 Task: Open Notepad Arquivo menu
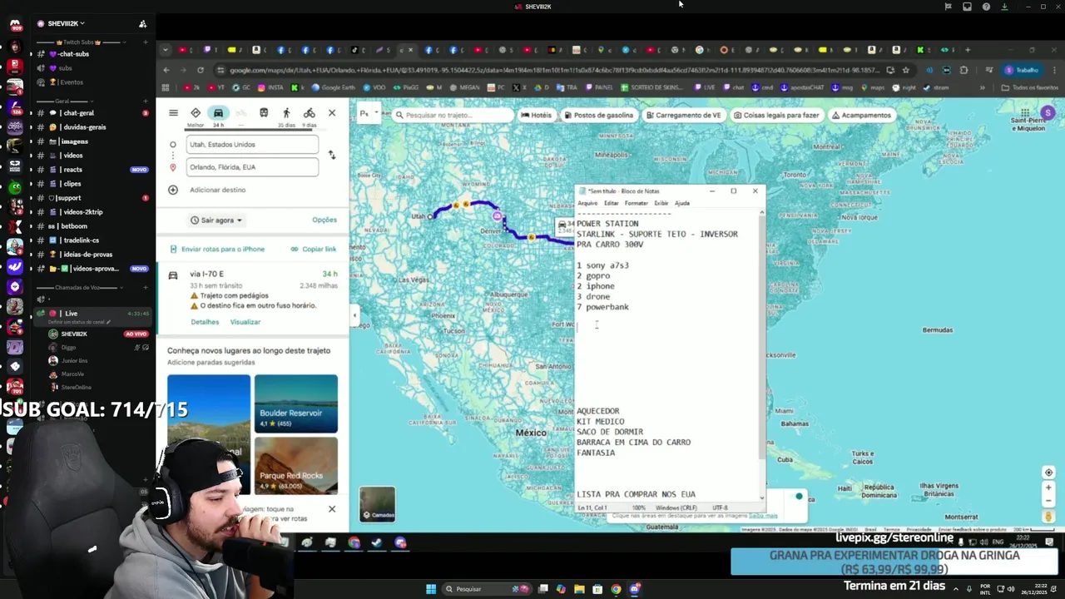(x=587, y=203)
